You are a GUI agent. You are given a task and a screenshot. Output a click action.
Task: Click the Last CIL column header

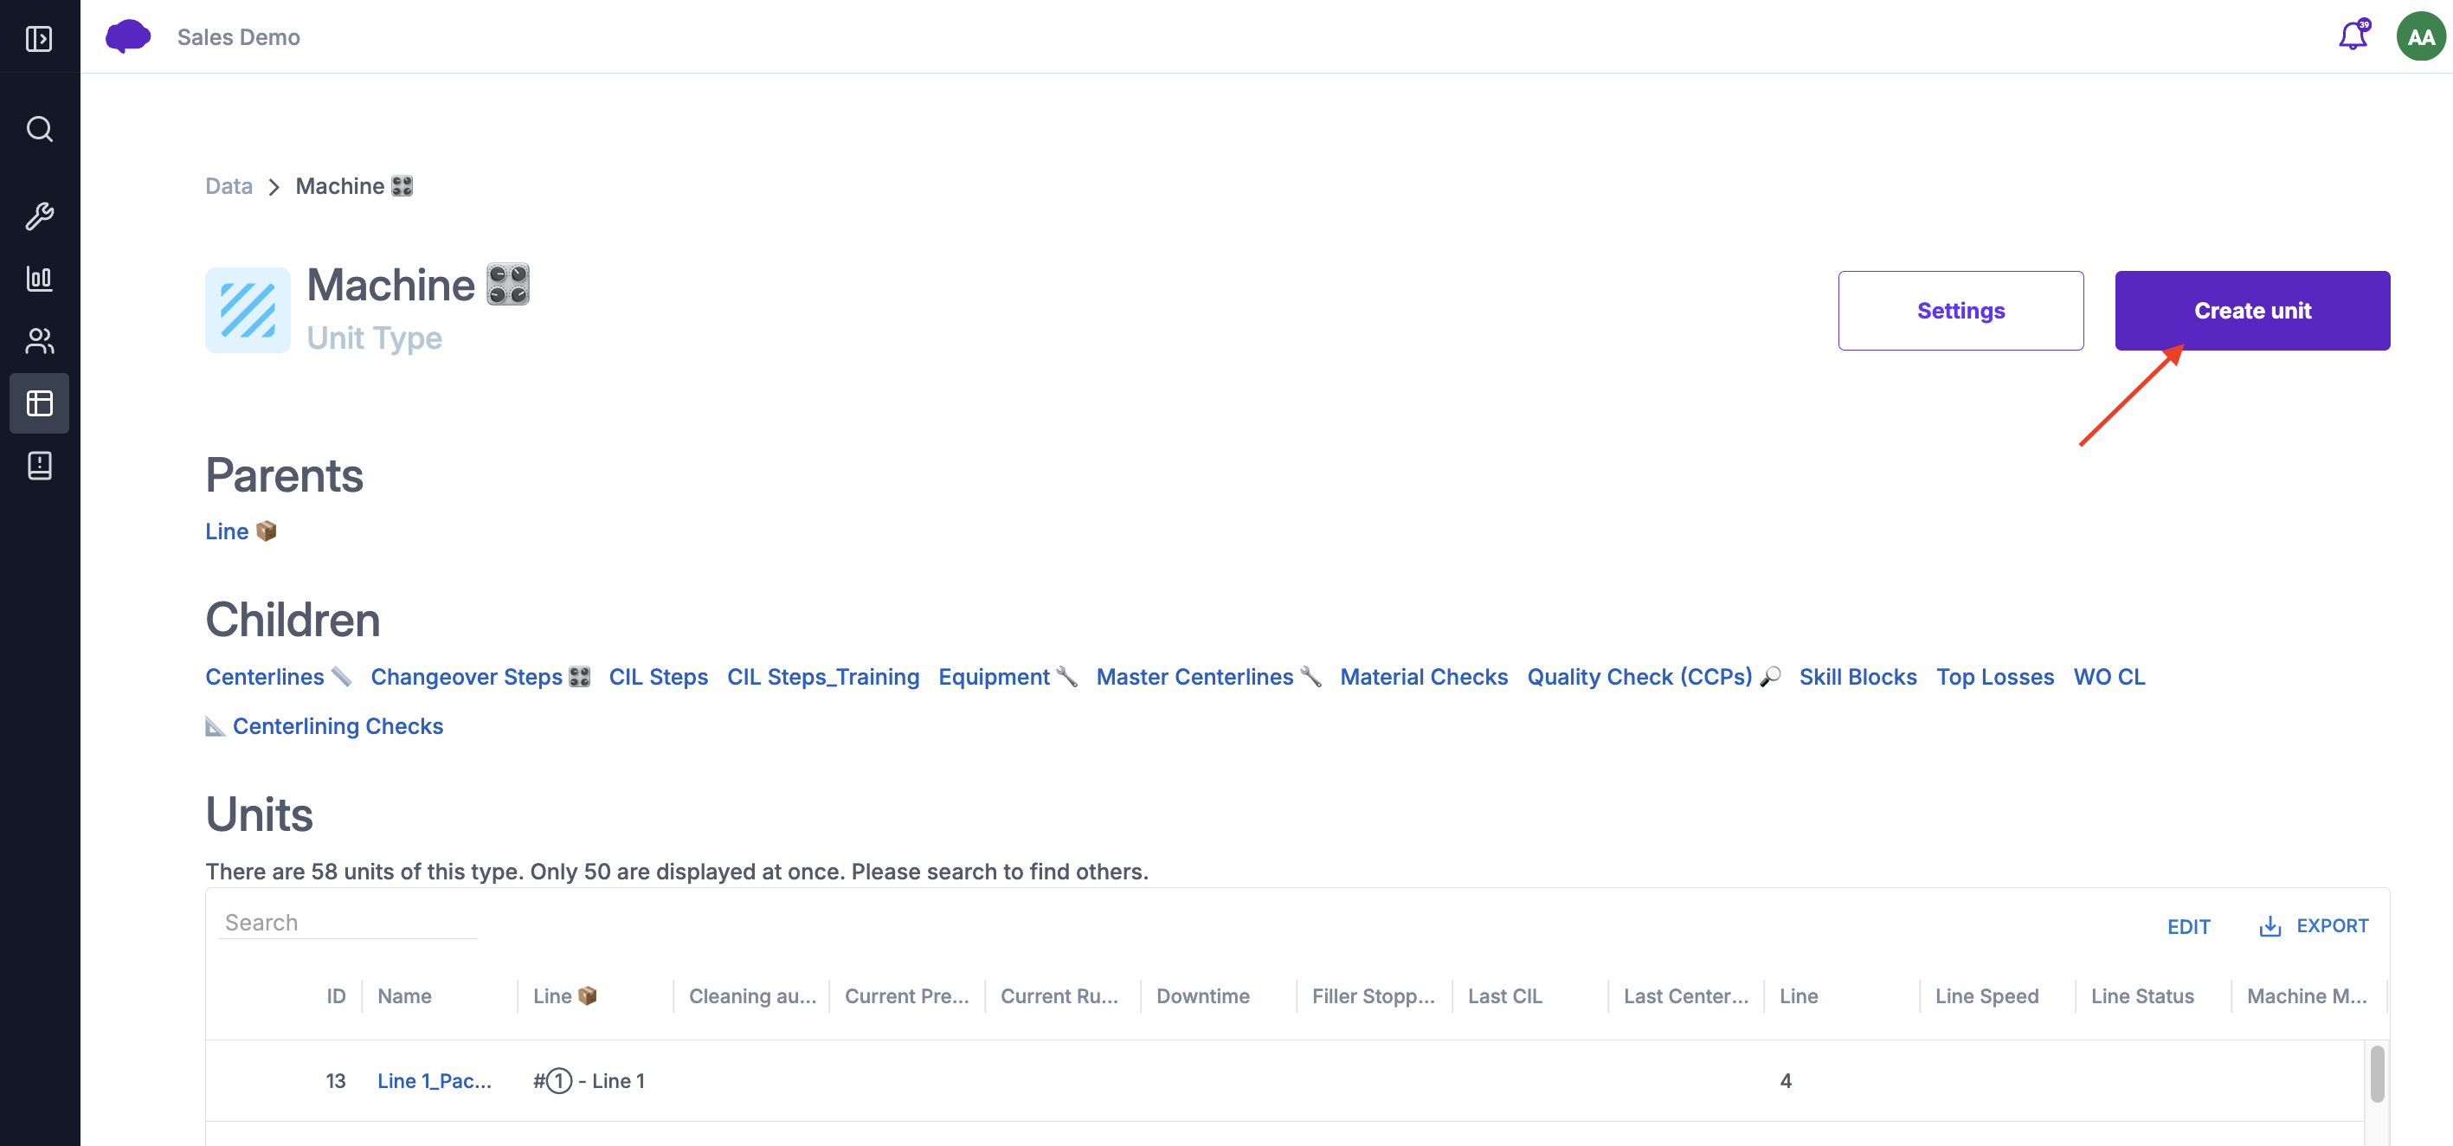(1504, 995)
